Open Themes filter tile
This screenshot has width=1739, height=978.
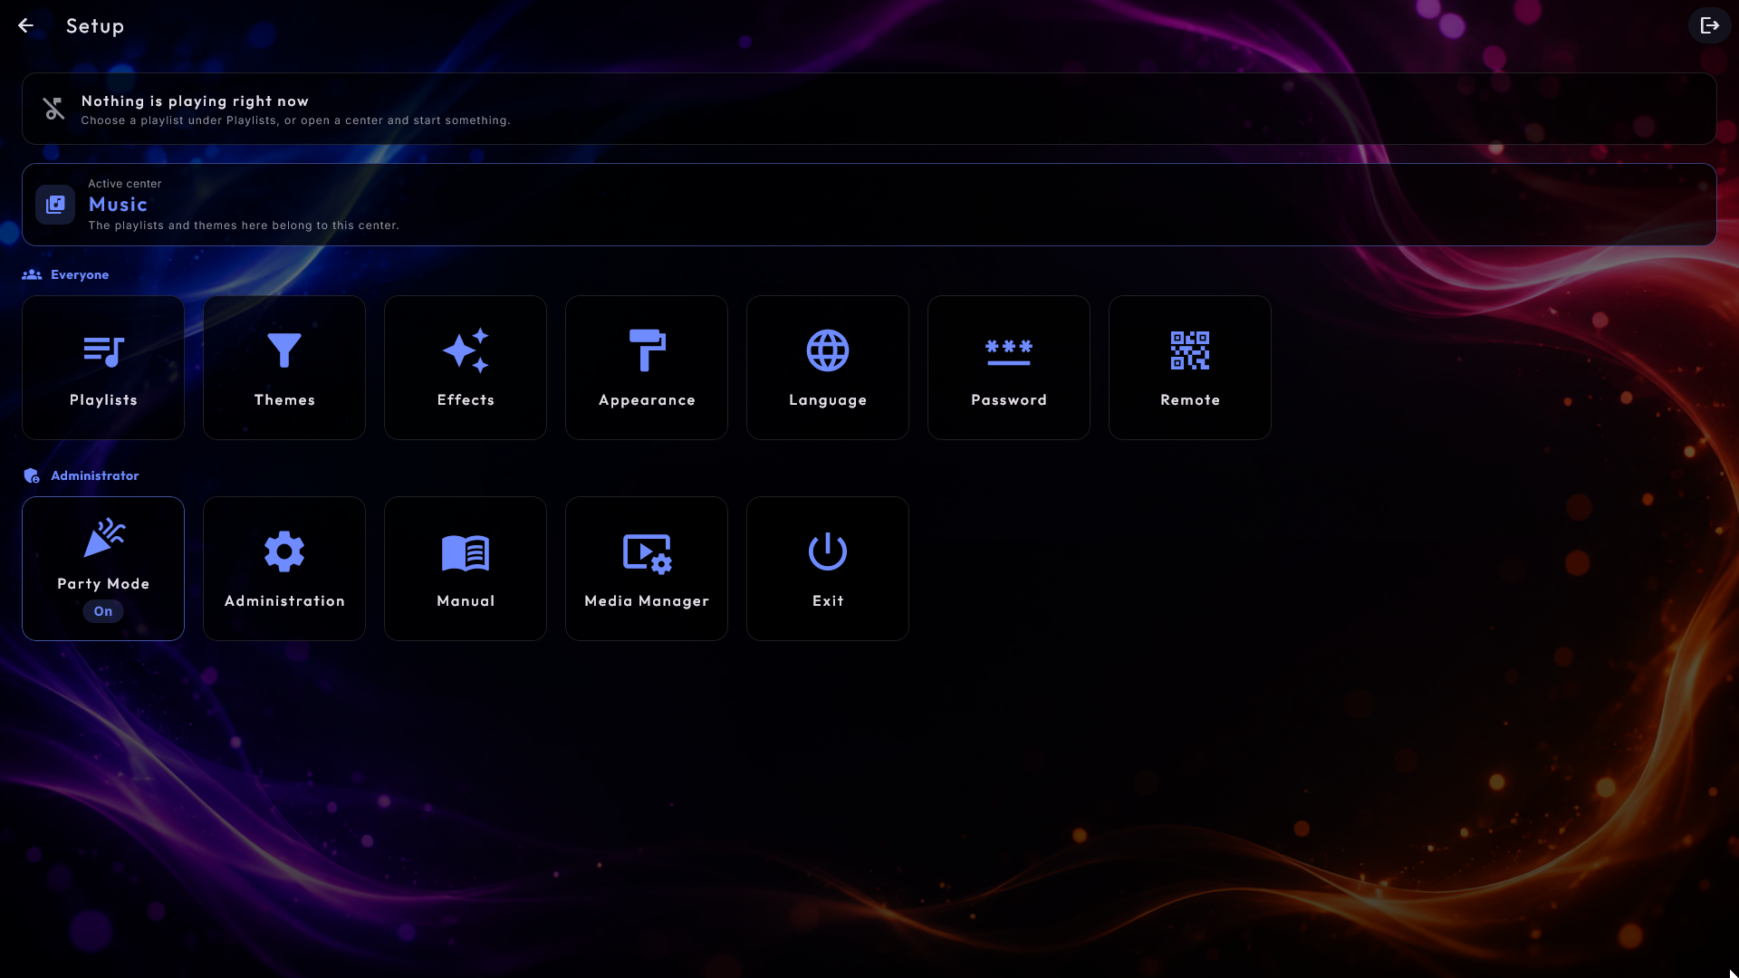point(284,368)
